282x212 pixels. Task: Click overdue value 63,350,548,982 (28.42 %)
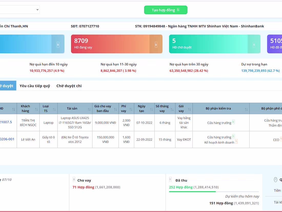(189, 71)
